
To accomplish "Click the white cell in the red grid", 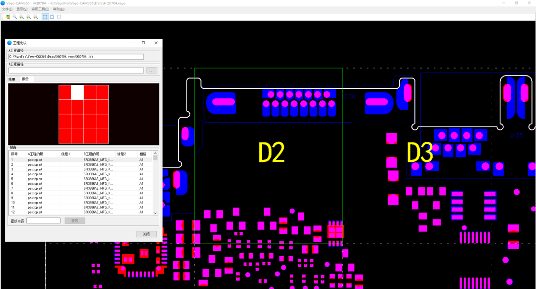I will coord(77,92).
